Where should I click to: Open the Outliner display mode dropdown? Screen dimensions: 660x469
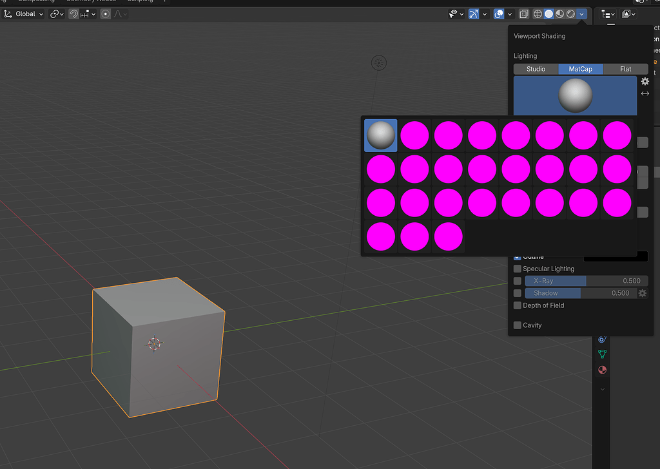point(628,14)
